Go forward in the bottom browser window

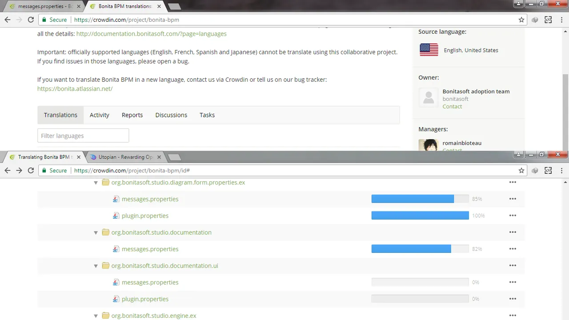coord(19,170)
